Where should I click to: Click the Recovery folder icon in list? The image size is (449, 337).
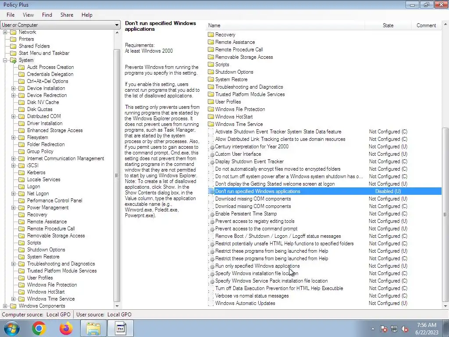point(211,34)
